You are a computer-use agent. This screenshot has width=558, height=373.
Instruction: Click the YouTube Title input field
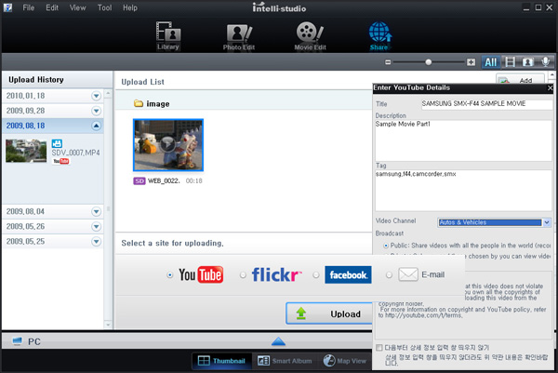(486, 104)
